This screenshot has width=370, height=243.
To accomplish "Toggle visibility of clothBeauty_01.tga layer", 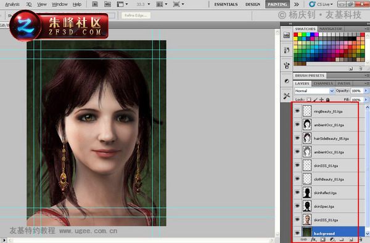I will pos(297,179).
